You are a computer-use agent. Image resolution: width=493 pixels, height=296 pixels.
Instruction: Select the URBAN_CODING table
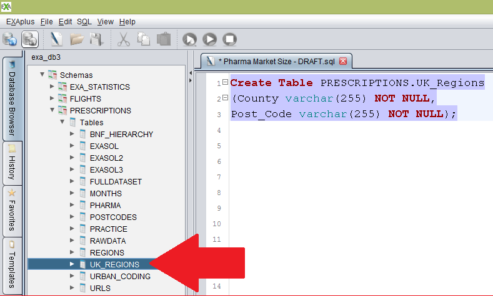[120, 277]
